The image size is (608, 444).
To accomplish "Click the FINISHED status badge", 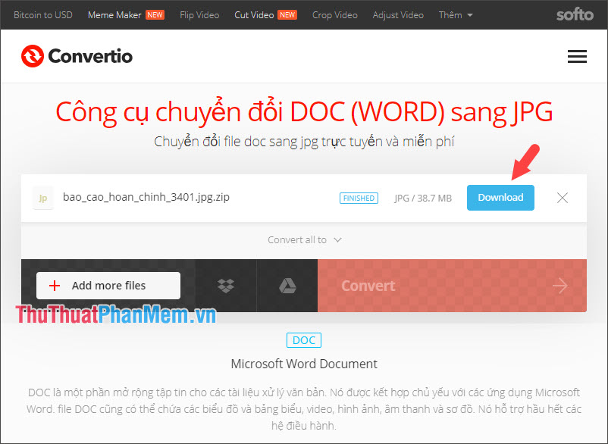I will (359, 198).
